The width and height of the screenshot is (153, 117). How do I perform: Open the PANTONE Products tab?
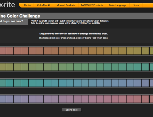pos(92,5)
